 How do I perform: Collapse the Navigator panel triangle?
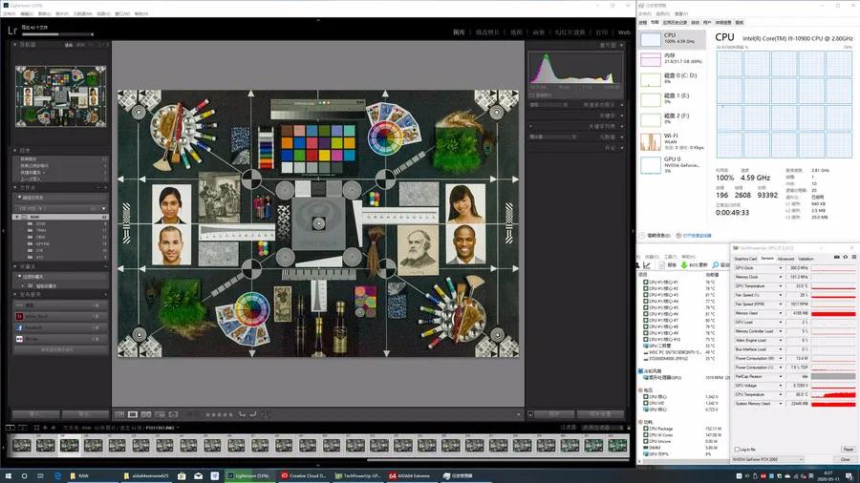tap(15, 45)
